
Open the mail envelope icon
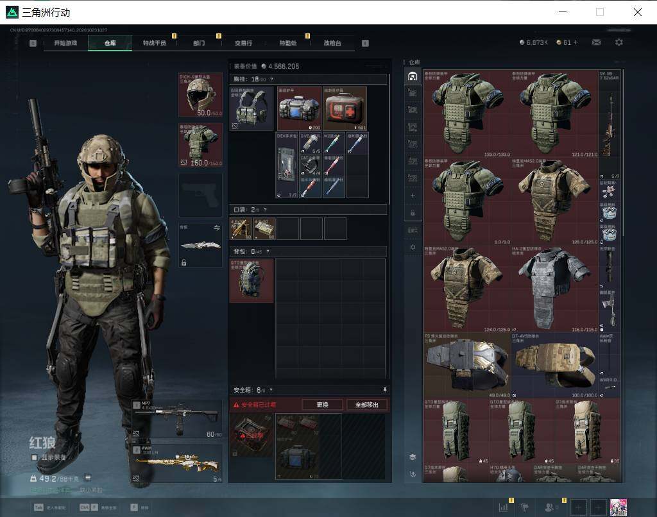pyautogui.click(x=596, y=42)
